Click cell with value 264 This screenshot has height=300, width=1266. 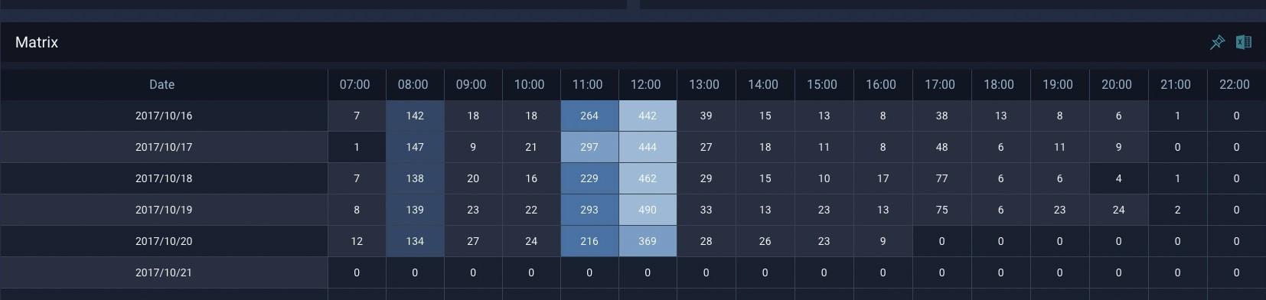click(589, 116)
